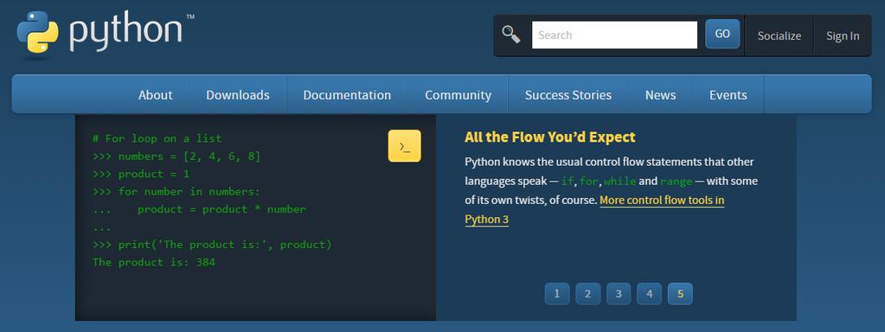Open the Downloads navigation menu

238,95
